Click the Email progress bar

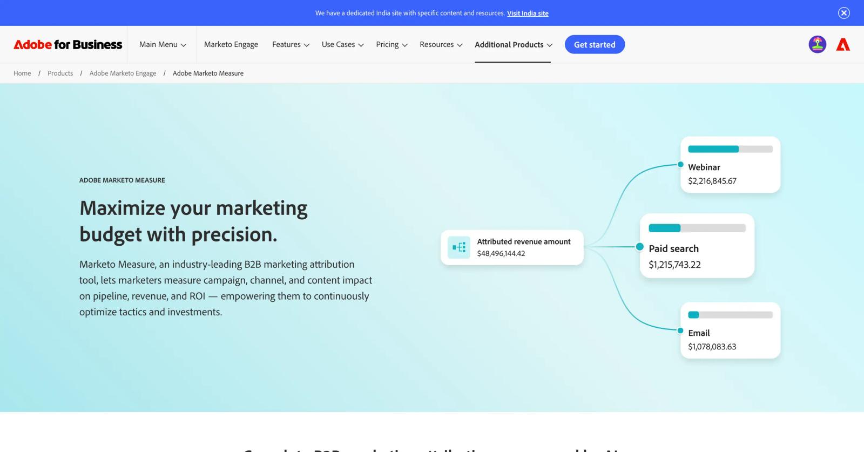(730, 315)
